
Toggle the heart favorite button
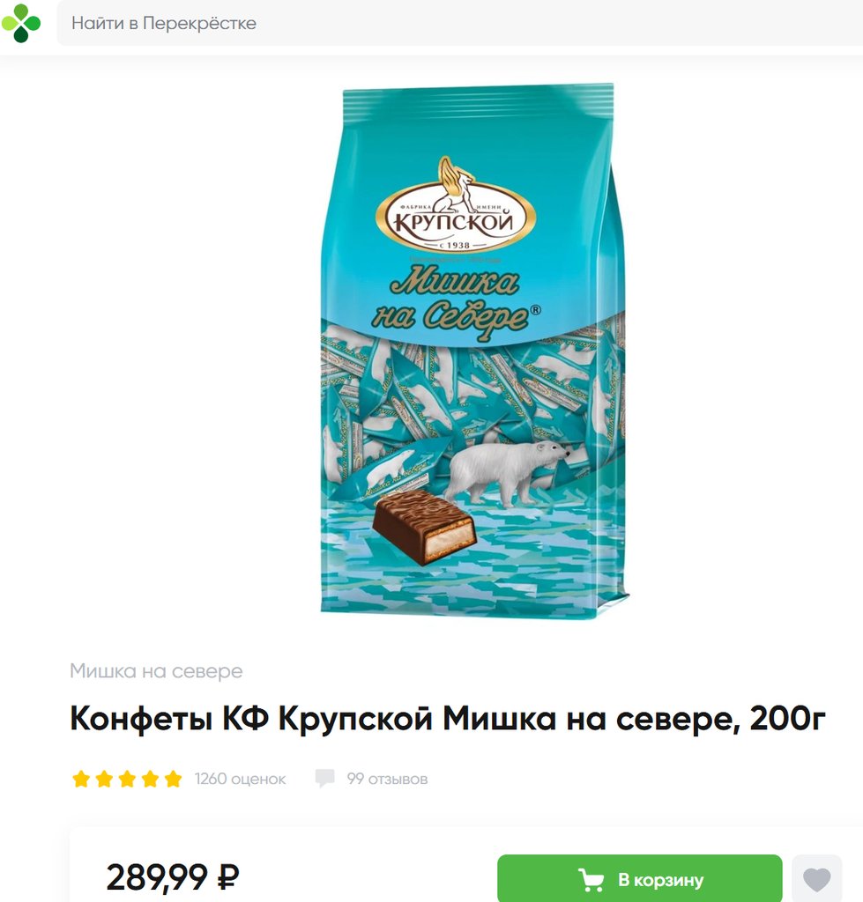pos(817,878)
